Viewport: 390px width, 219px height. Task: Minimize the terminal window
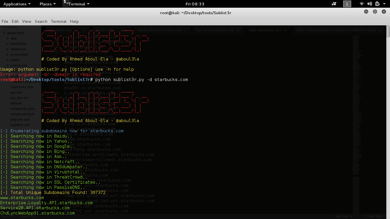tap(366, 12)
